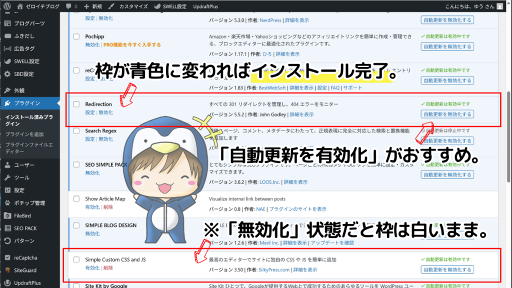
Task: Open the 外観 menu
Action: (29, 90)
